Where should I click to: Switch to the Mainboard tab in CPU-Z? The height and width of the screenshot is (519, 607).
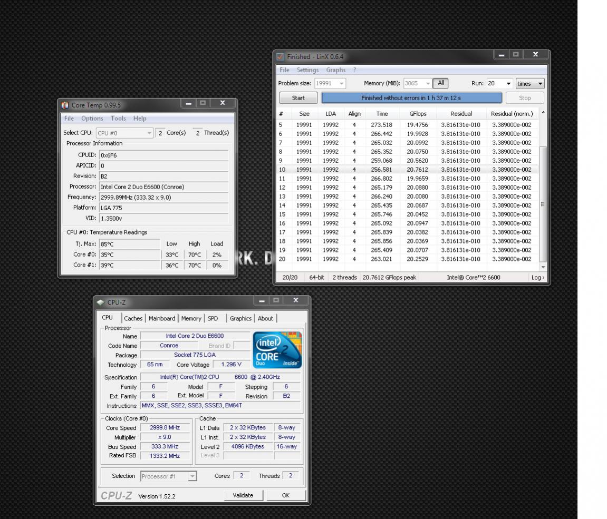click(162, 318)
